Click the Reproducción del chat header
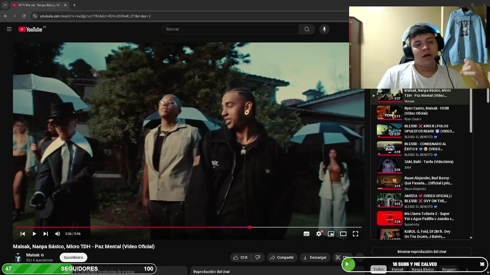490x275 pixels. (211, 272)
